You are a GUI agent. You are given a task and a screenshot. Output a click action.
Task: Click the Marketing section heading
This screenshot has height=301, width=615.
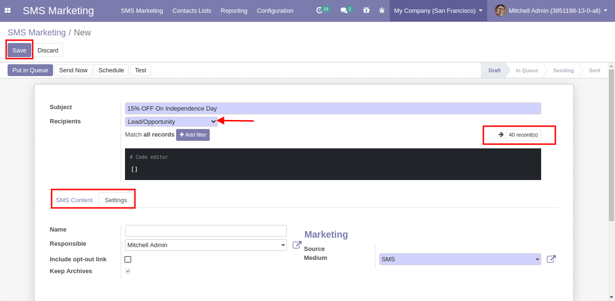tap(326, 234)
